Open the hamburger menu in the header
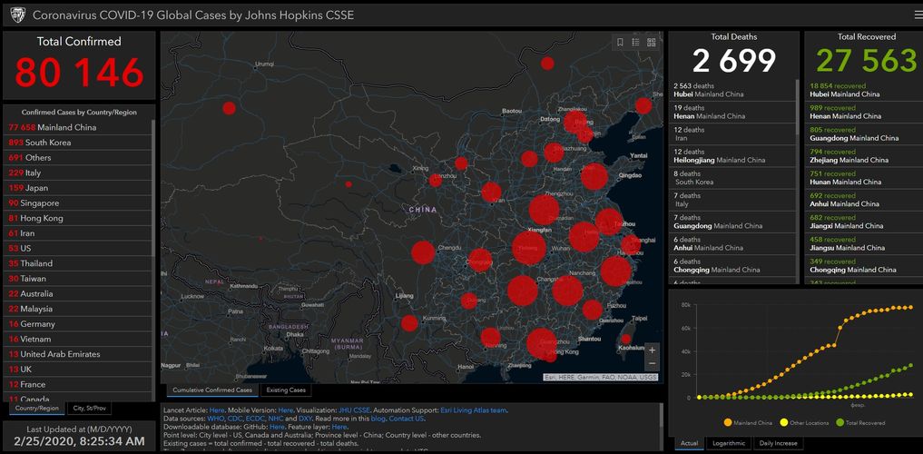 coord(917,15)
